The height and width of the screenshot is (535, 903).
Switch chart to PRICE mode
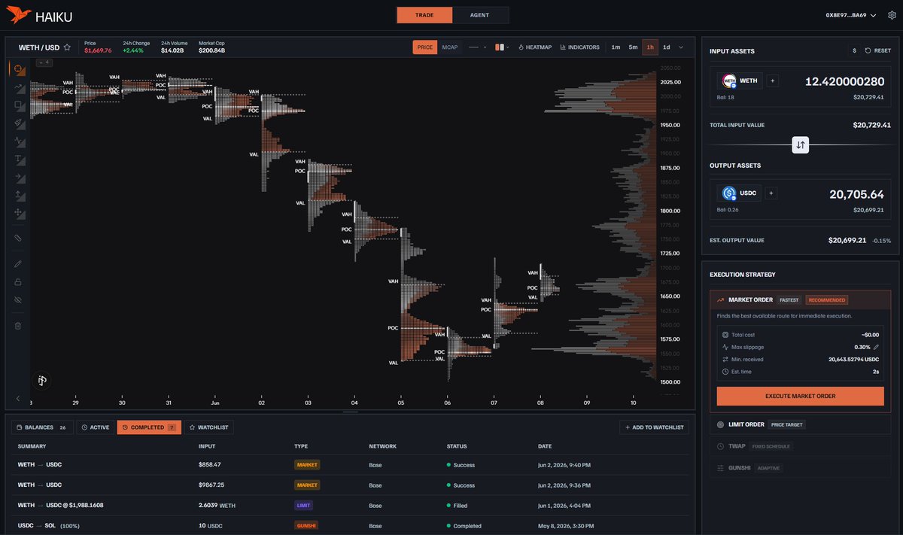(x=425, y=47)
